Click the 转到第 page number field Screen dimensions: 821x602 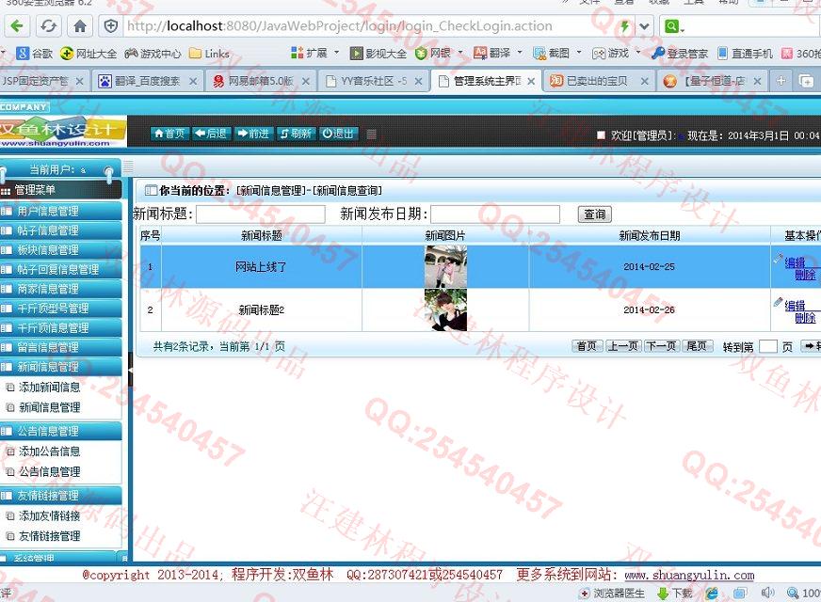(767, 346)
